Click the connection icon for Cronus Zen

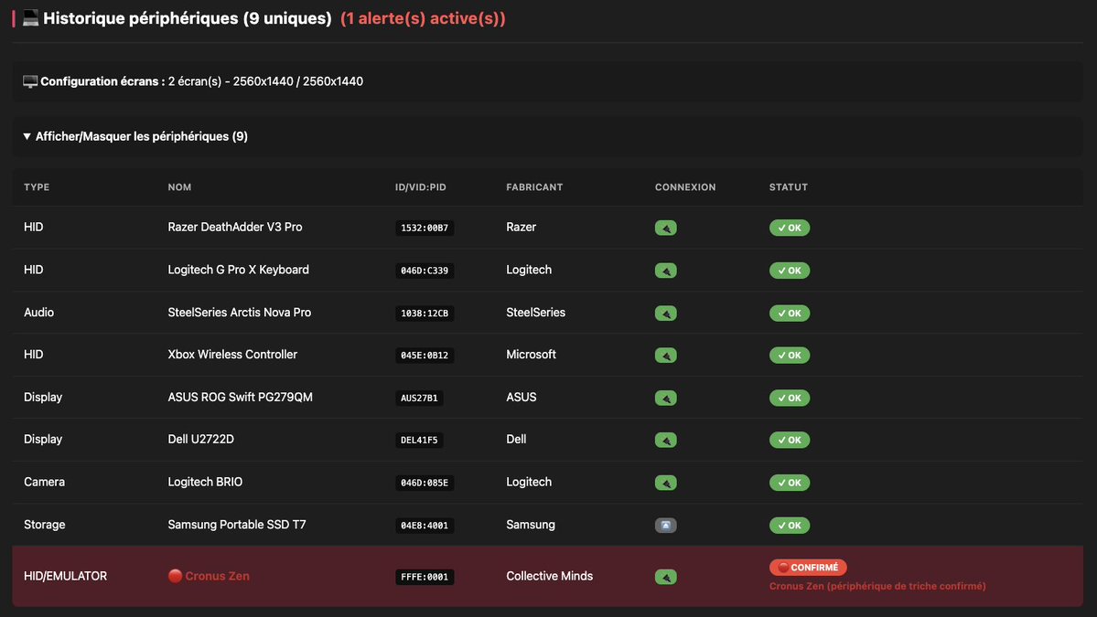click(x=665, y=577)
